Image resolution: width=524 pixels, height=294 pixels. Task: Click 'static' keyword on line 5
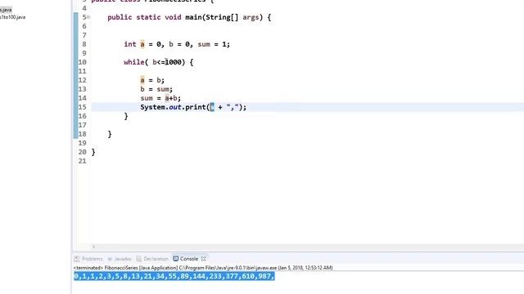pyautogui.click(x=148, y=17)
